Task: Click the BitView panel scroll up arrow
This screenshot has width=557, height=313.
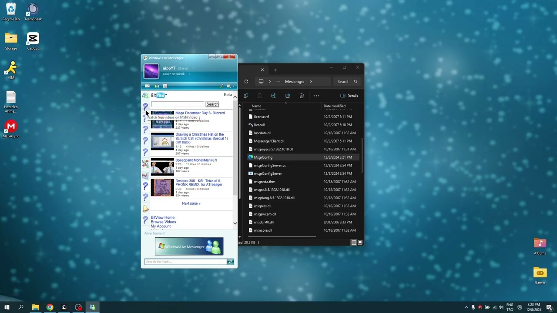Action: click(235, 97)
